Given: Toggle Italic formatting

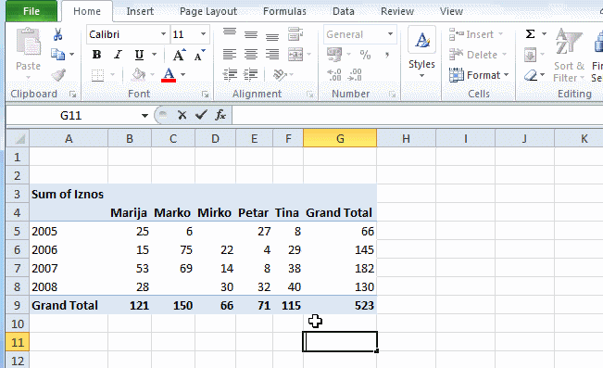Looking at the screenshot, I should [x=118, y=55].
